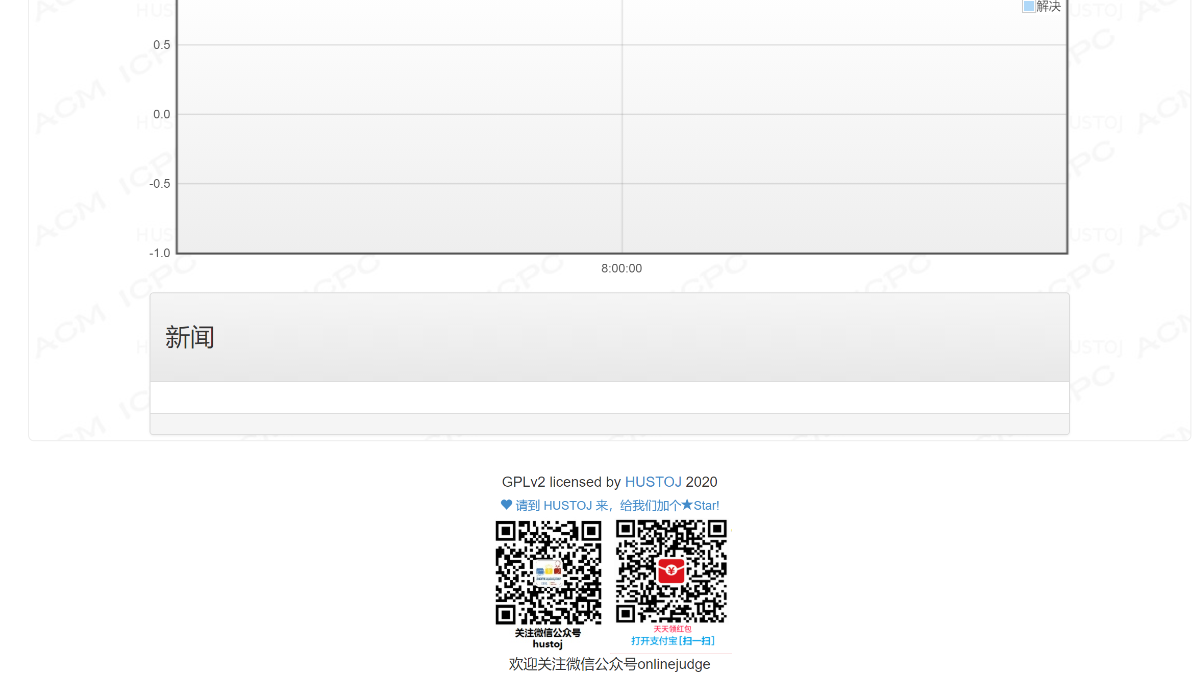Click the 打开支付宝[扫一扫] caption
Screen dimensions: 1194x674
(673, 641)
